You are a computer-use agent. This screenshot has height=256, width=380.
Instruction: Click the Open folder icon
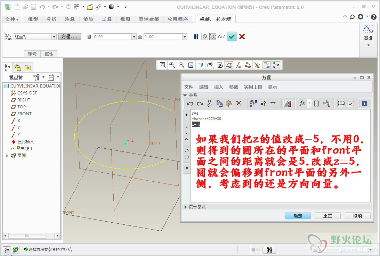(x=25, y=7)
